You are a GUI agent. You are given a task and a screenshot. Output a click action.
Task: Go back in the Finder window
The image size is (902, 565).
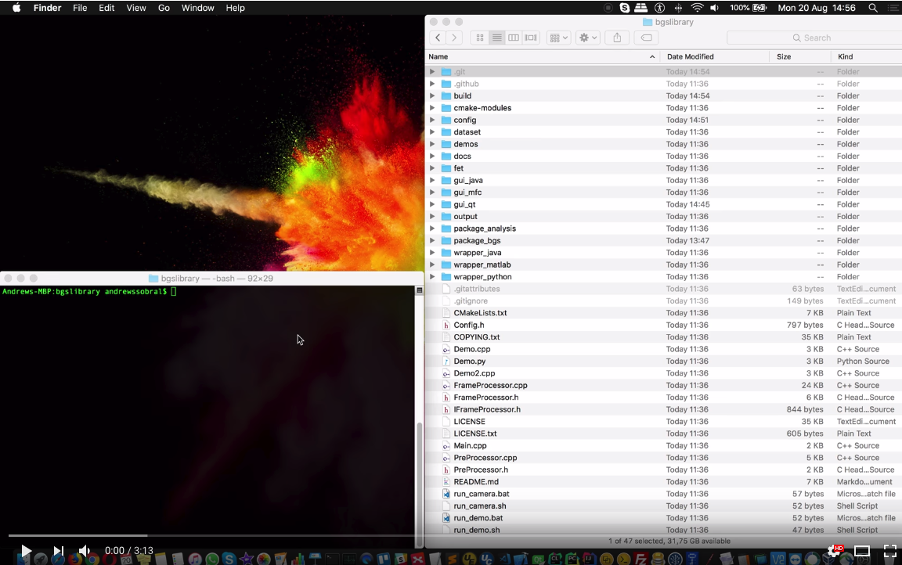point(438,38)
